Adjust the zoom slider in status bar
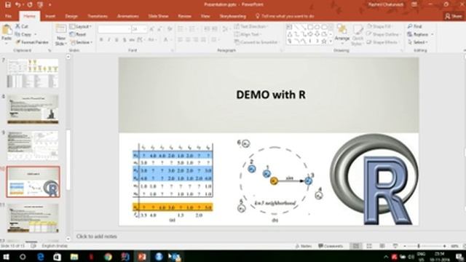 click(419, 246)
